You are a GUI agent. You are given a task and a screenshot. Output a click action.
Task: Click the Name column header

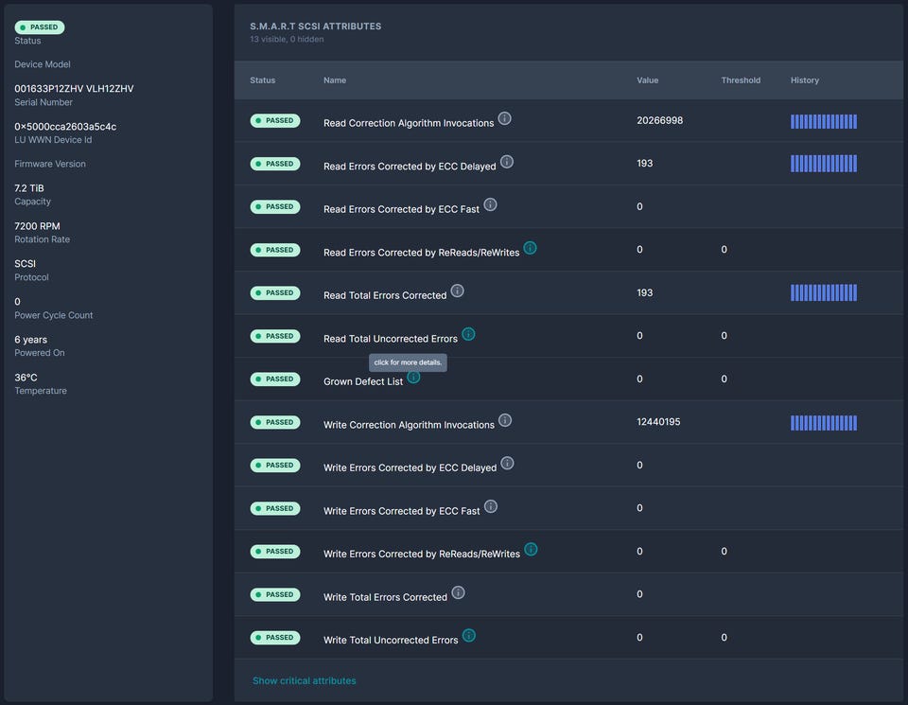coord(335,80)
